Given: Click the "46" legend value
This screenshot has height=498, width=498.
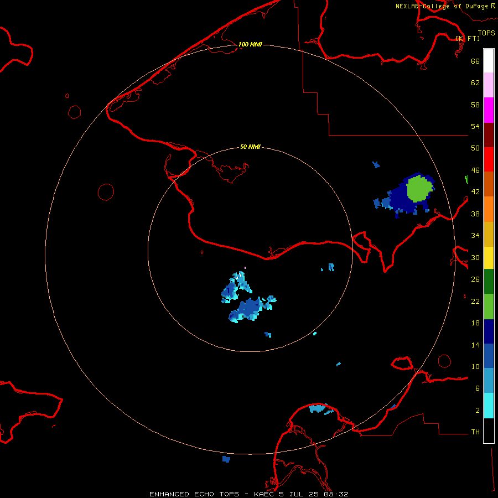Looking at the screenshot, I should [475, 170].
